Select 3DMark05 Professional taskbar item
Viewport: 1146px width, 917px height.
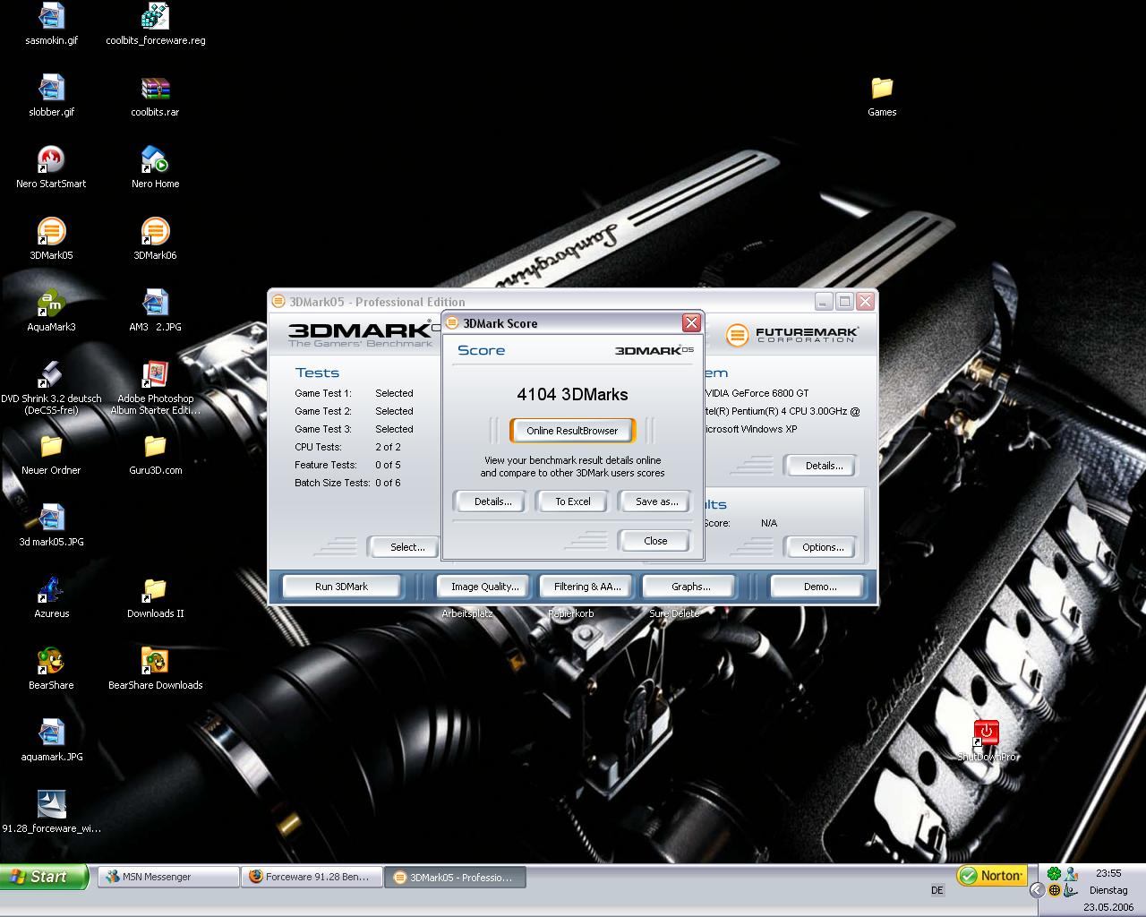pyautogui.click(x=455, y=877)
